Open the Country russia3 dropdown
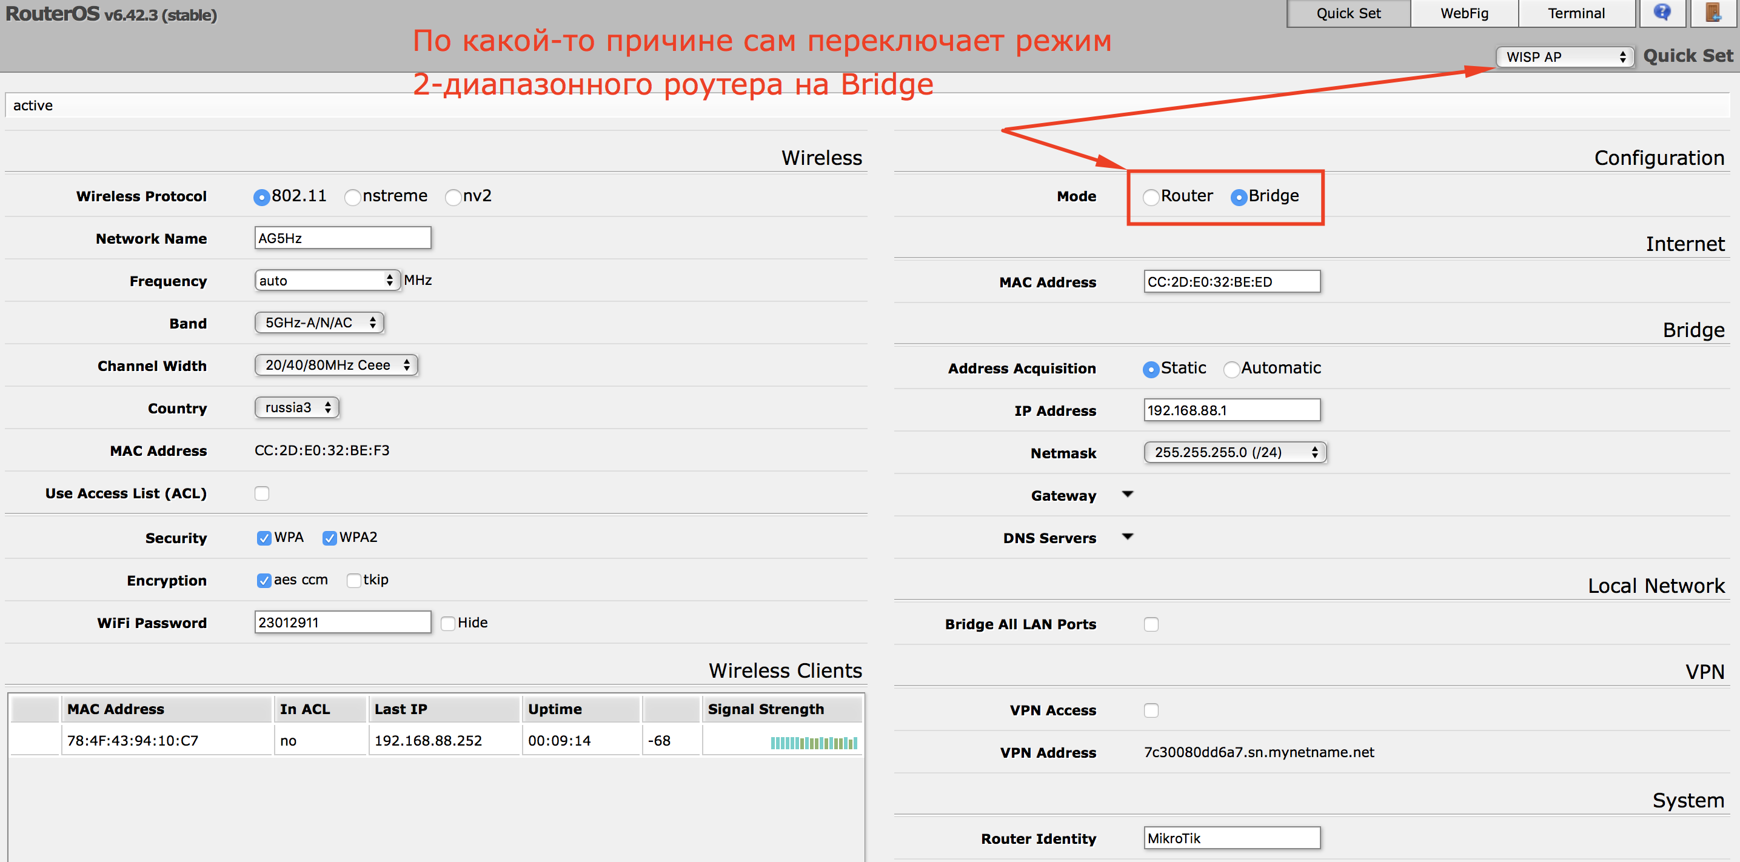 (296, 408)
